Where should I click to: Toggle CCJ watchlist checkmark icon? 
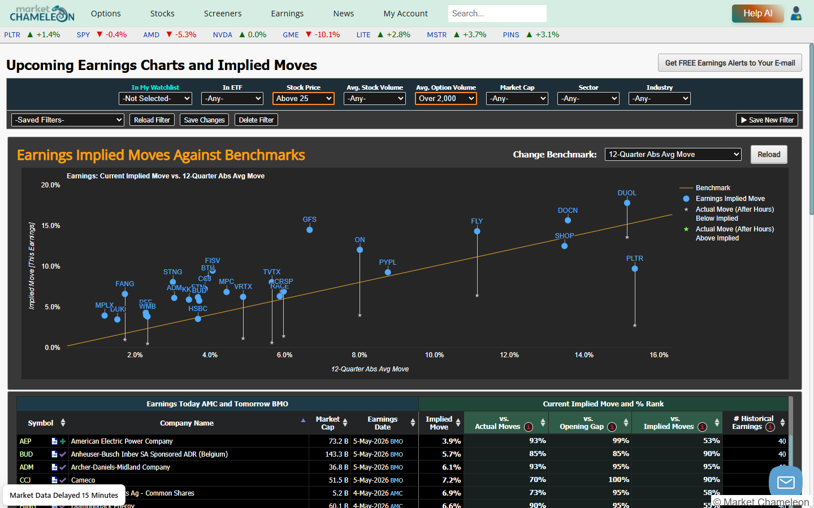tap(63, 480)
